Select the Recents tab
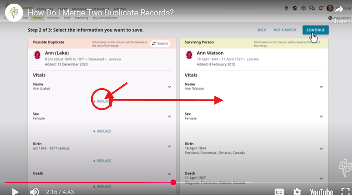Viewport: 352px width, 195px height. tap(53, 18)
